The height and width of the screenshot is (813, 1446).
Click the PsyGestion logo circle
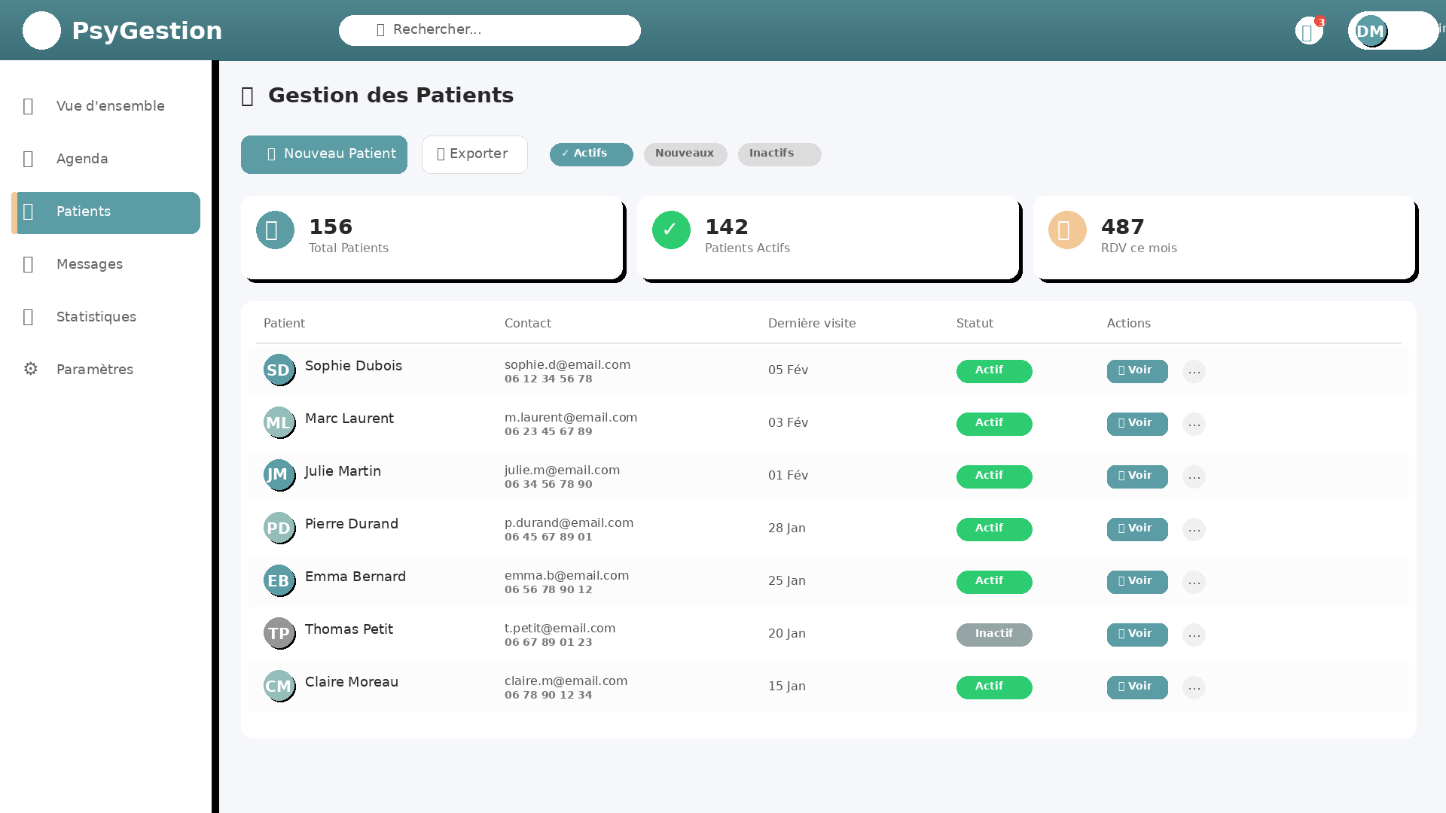coord(41,30)
